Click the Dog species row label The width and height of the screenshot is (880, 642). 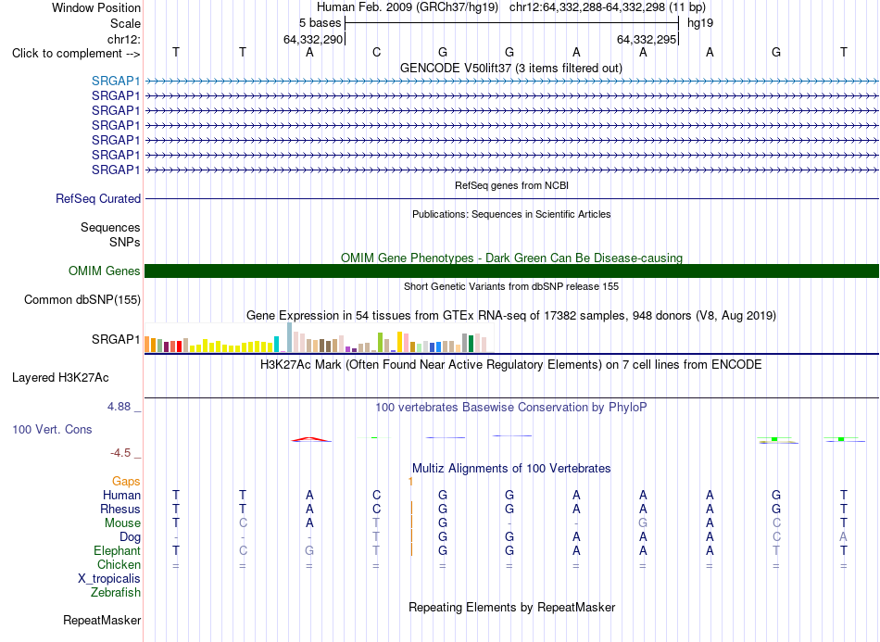click(x=130, y=537)
